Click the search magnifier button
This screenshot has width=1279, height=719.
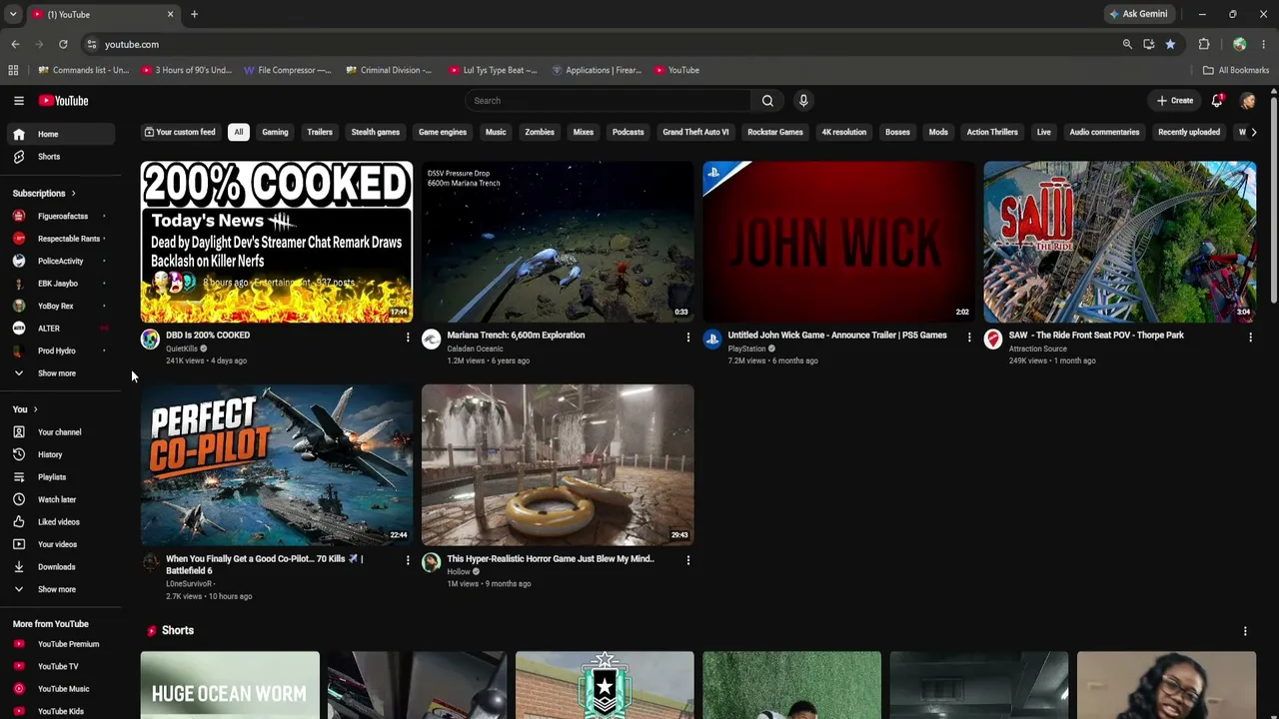click(x=767, y=101)
